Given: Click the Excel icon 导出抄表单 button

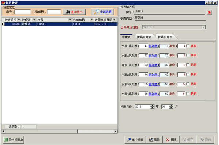Looking at the screenshot, I should click(14, 140).
